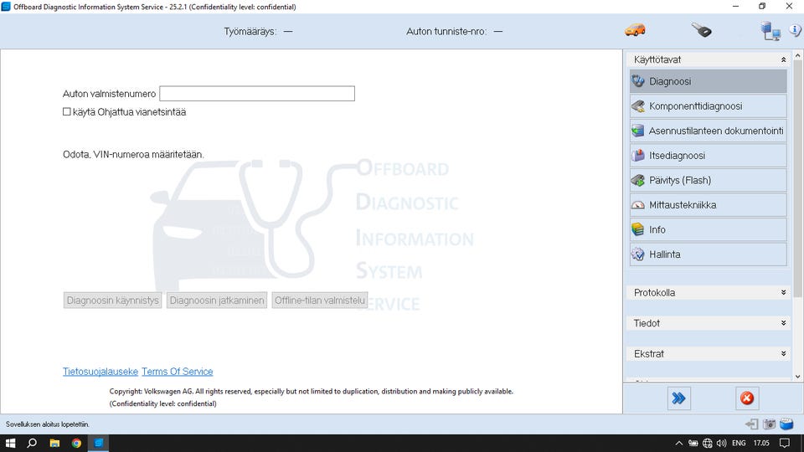
Task: Click the blue double-arrow forward icon
Action: point(678,398)
